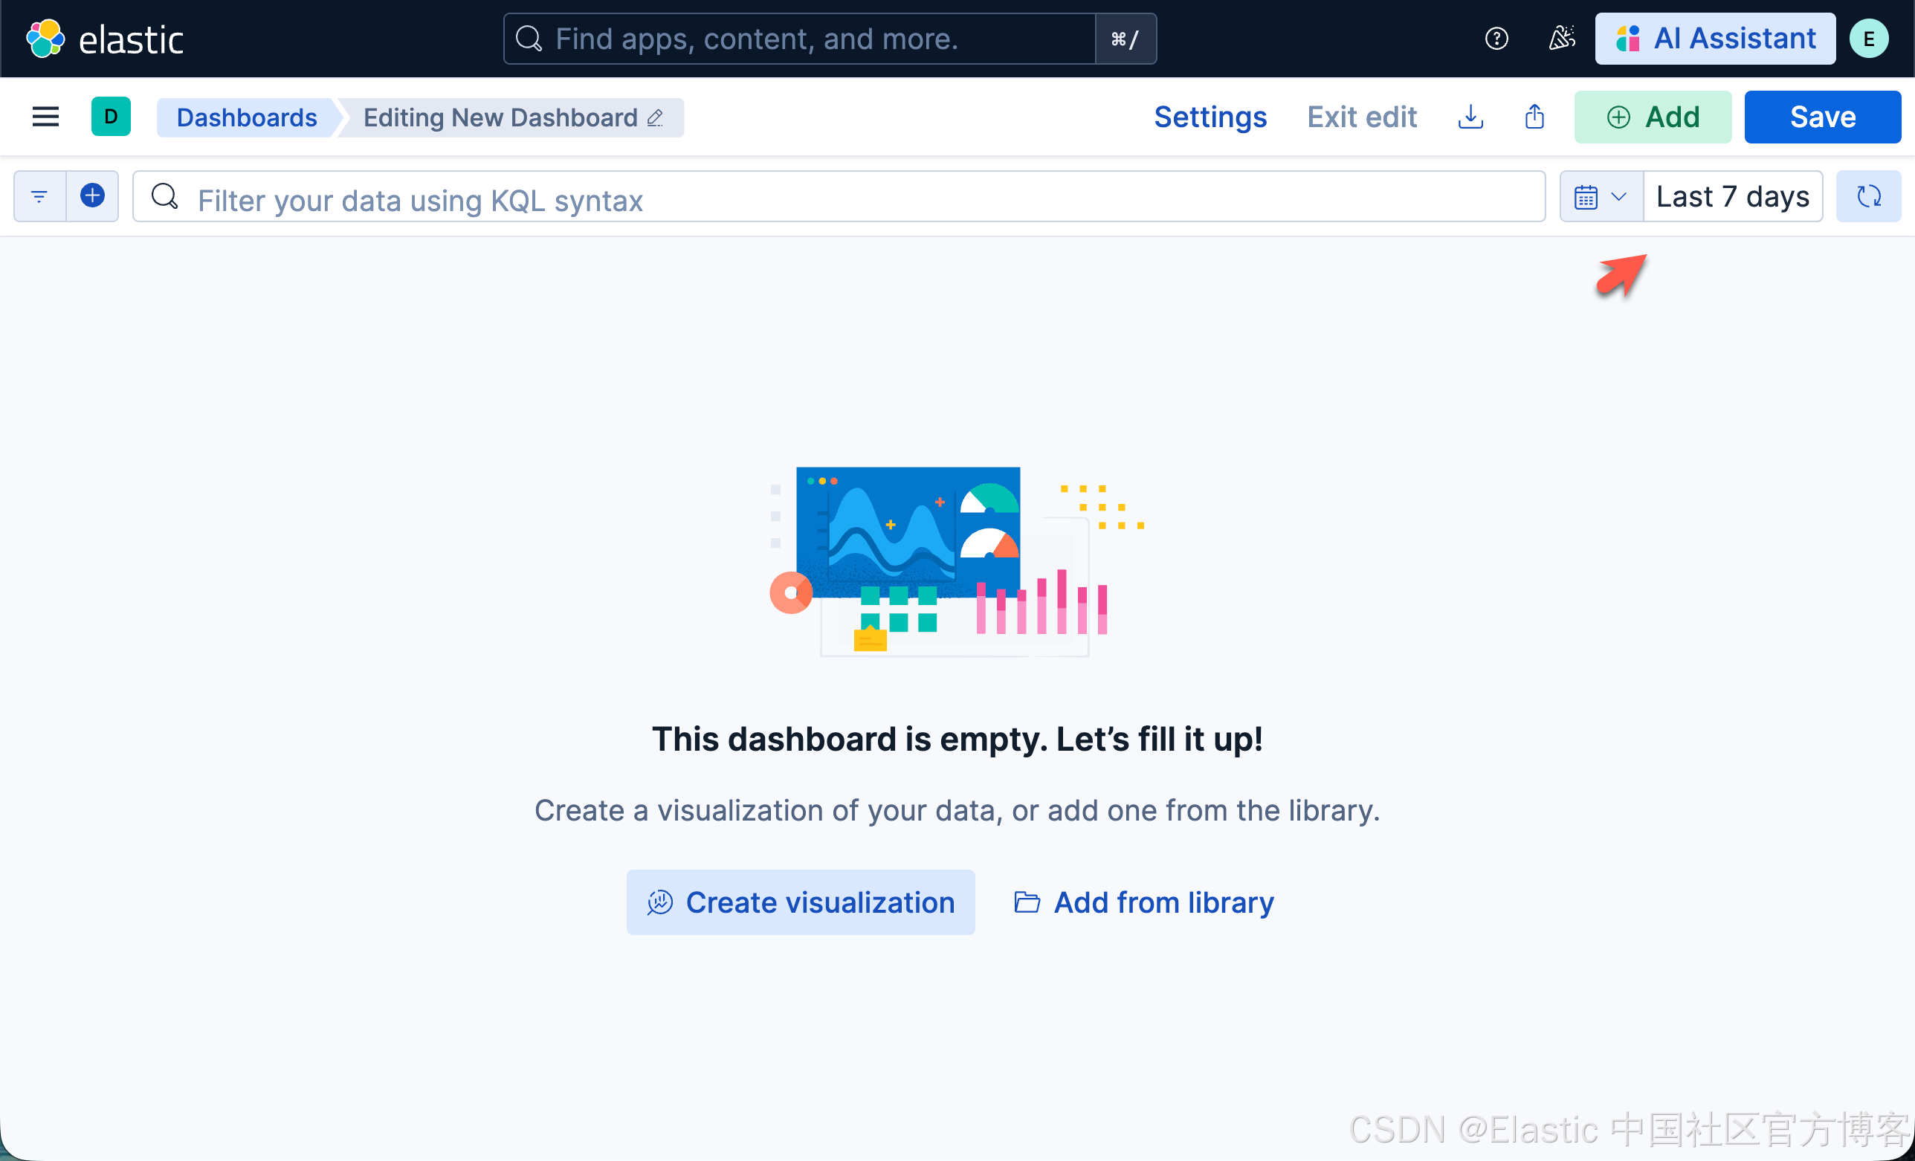Open the filter options menu
1915x1161 pixels.
39,195
